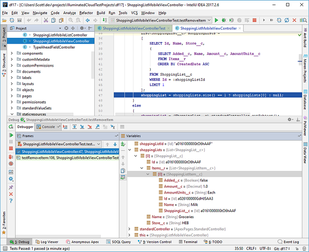Click the New Watch icon in Variables
309x252 pixels.
[123, 144]
